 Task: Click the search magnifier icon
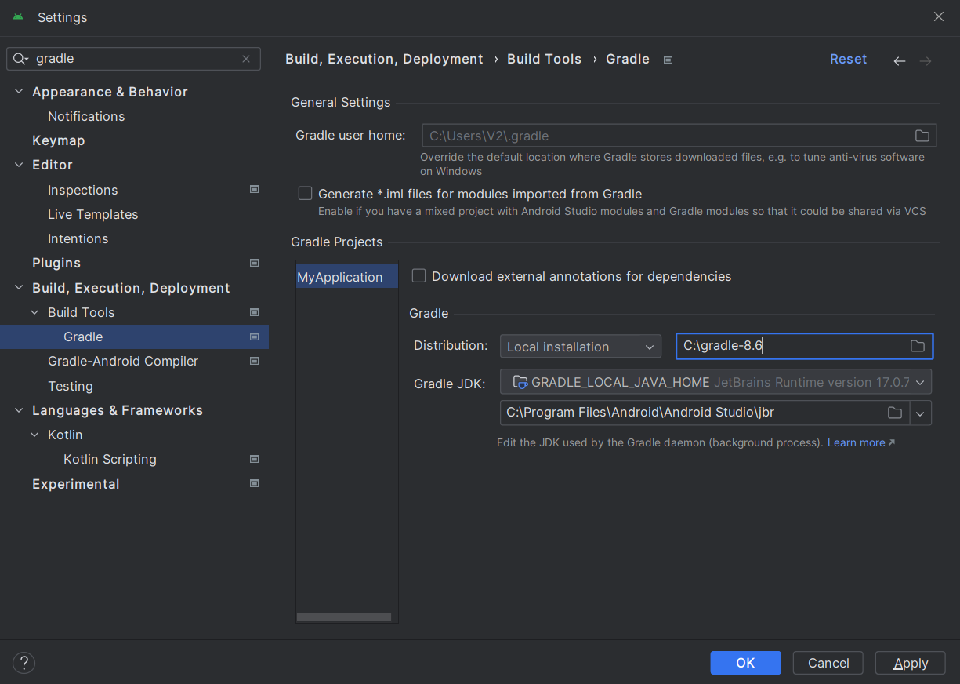21,59
